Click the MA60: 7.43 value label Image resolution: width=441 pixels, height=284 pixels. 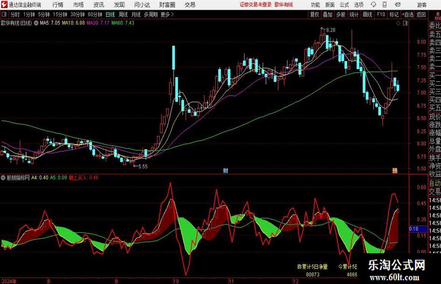click(x=123, y=23)
